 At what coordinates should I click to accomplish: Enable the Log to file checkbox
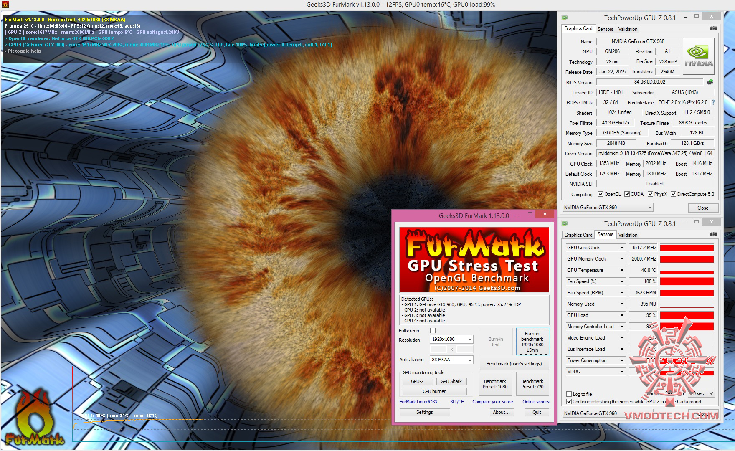tap(569, 394)
